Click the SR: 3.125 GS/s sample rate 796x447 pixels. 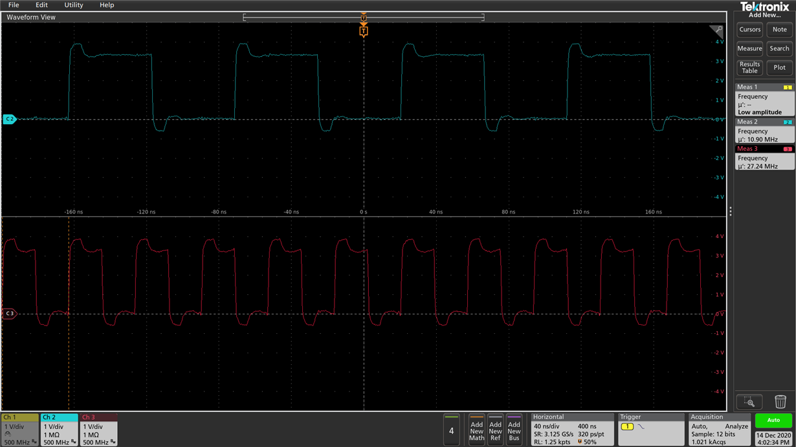[x=553, y=434]
